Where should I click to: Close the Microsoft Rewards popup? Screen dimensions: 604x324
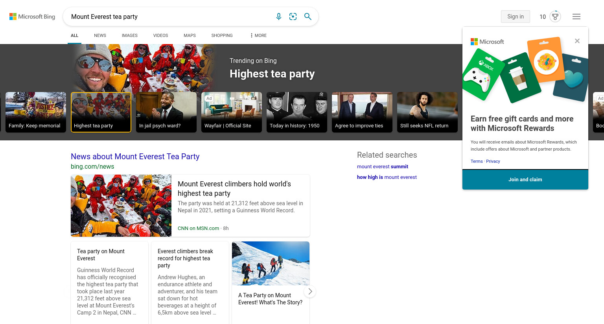(x=577, y=41)
